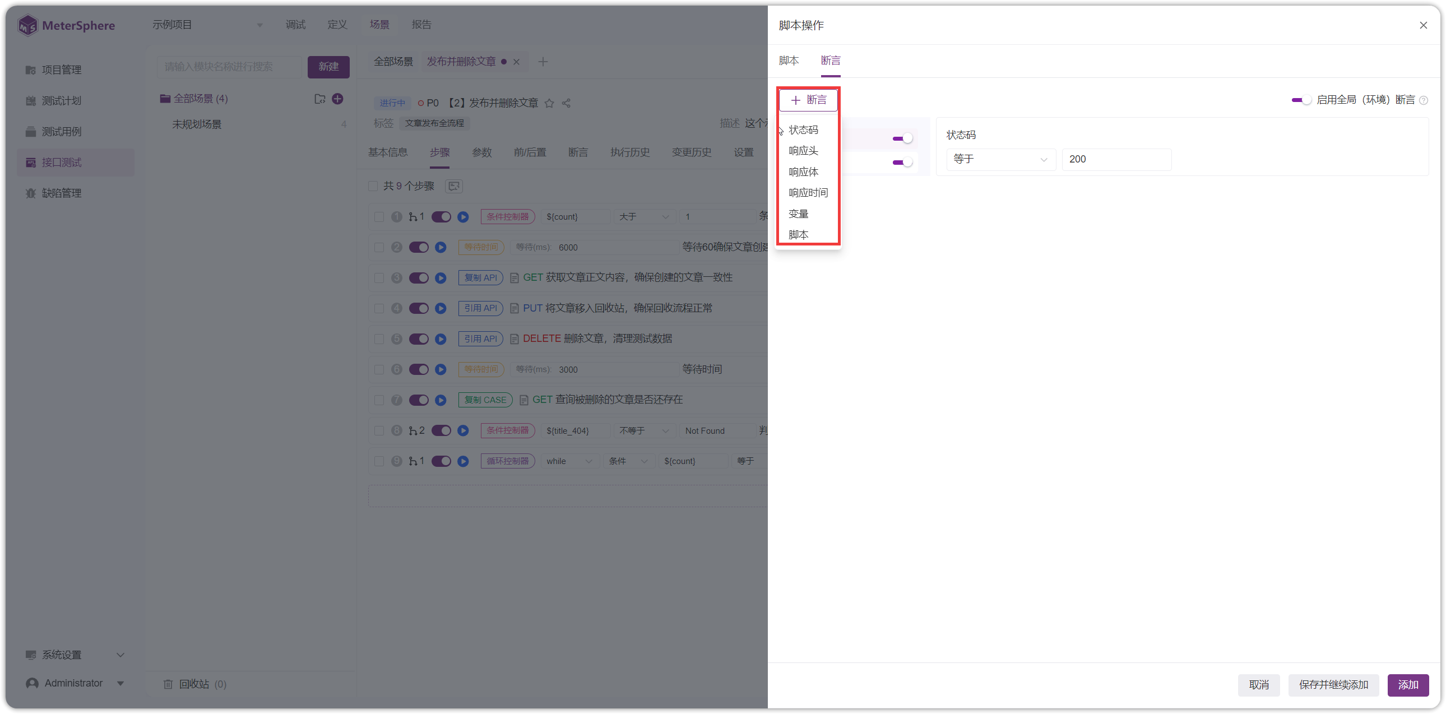Select 响应头 from assertion menu
1446x714 pixels.
coord(803,151)
